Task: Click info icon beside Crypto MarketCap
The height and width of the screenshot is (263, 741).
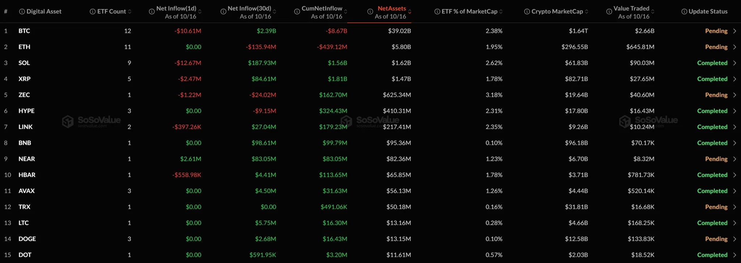Action: click(x=527, y=12)
